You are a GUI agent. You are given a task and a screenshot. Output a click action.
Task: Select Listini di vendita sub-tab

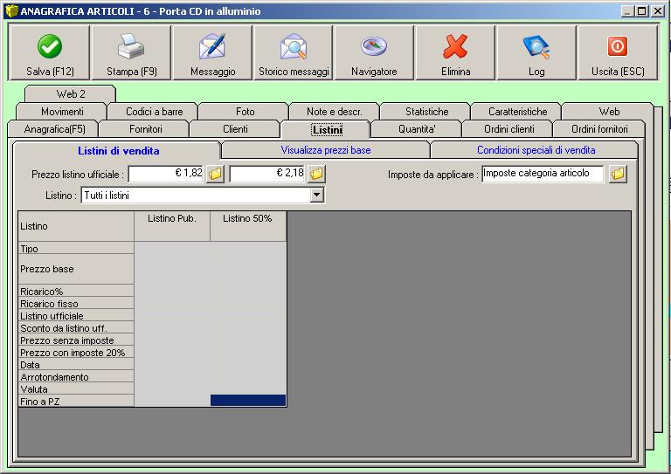(118, 151)
